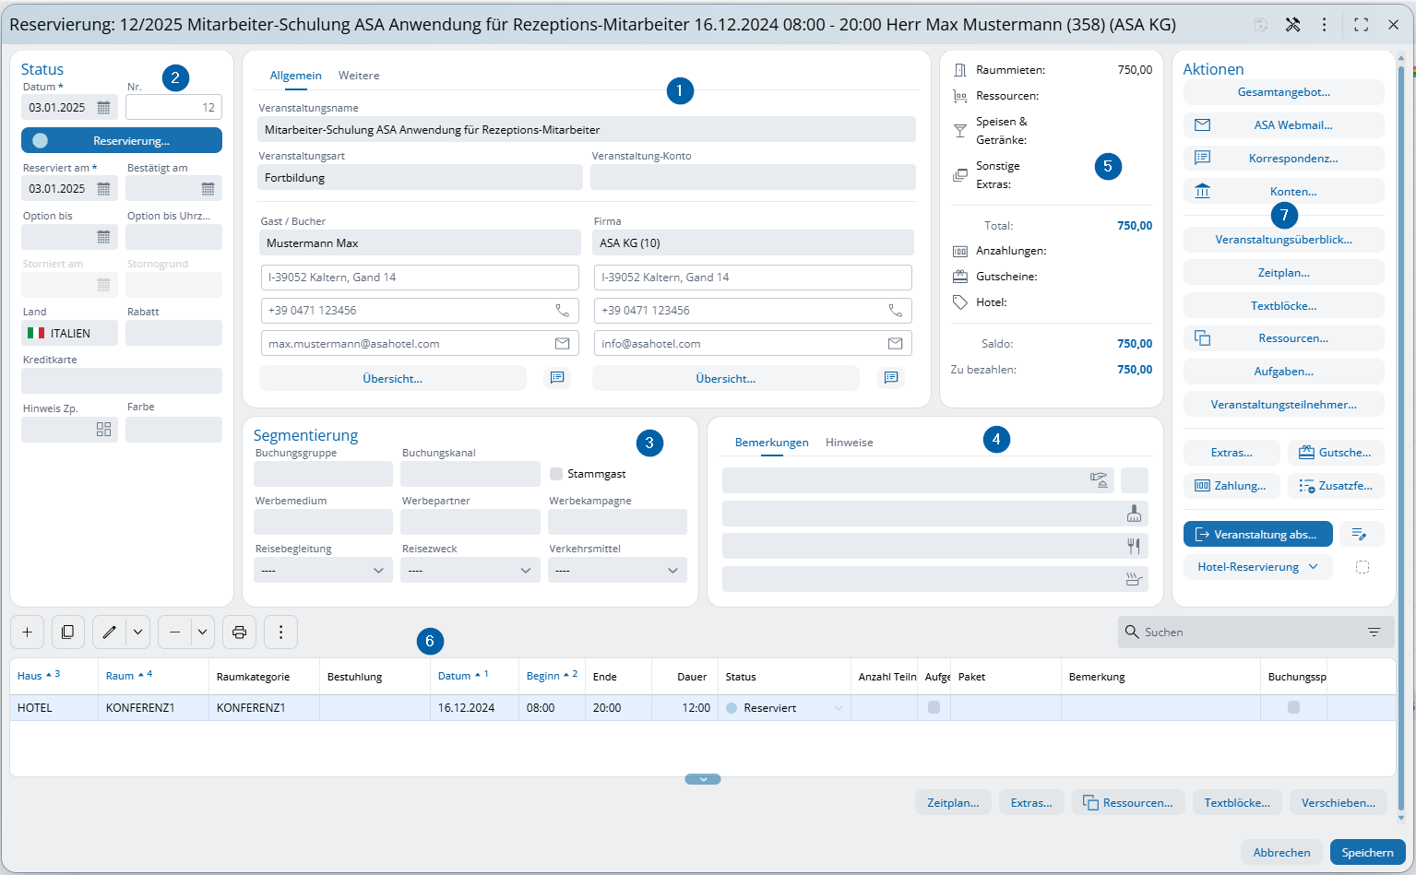The image size is (1416, 875).
Task: Click the Speichern button
Action: (x=1367, y=852)
